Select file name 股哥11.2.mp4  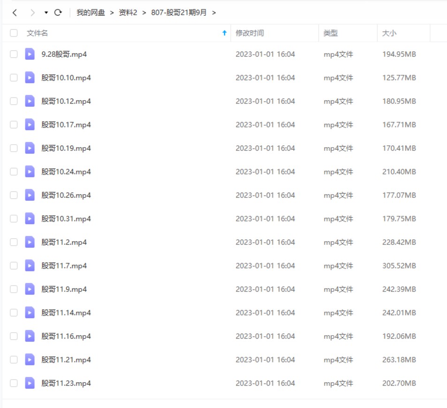click(64, 242)
